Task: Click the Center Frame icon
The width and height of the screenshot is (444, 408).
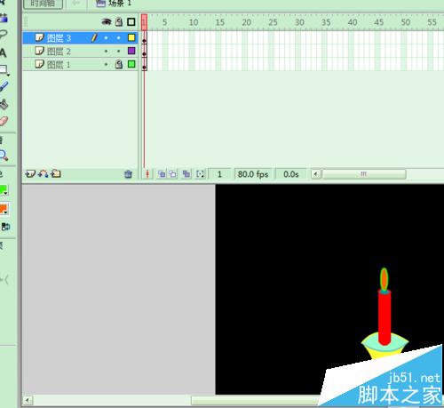Action: coord(147,174)
